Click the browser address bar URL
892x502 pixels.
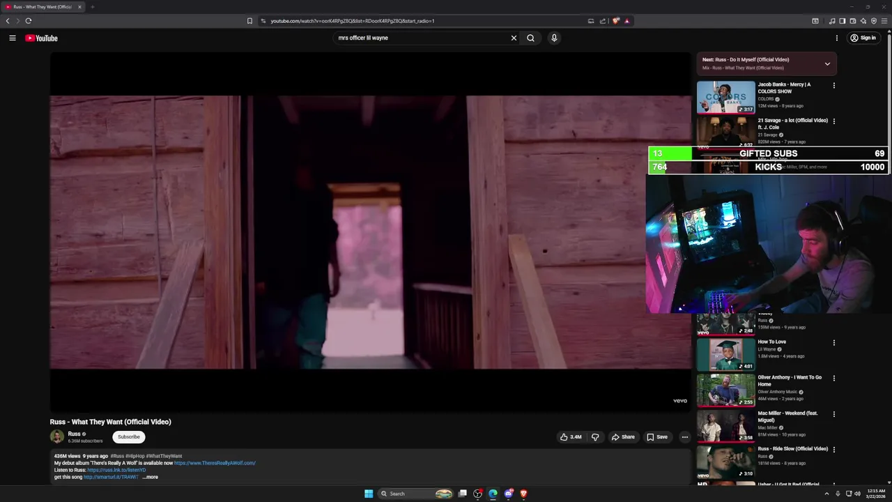point(353,21)
